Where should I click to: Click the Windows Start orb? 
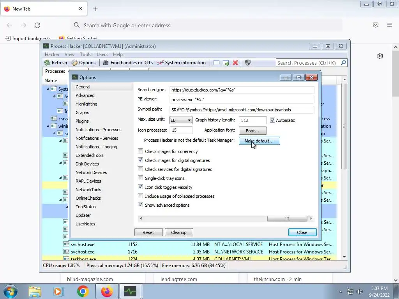[x=11, y=291]
